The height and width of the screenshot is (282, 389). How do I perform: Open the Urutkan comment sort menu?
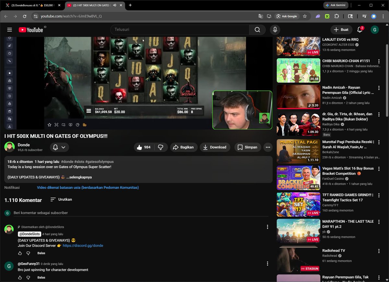[61, 199]
